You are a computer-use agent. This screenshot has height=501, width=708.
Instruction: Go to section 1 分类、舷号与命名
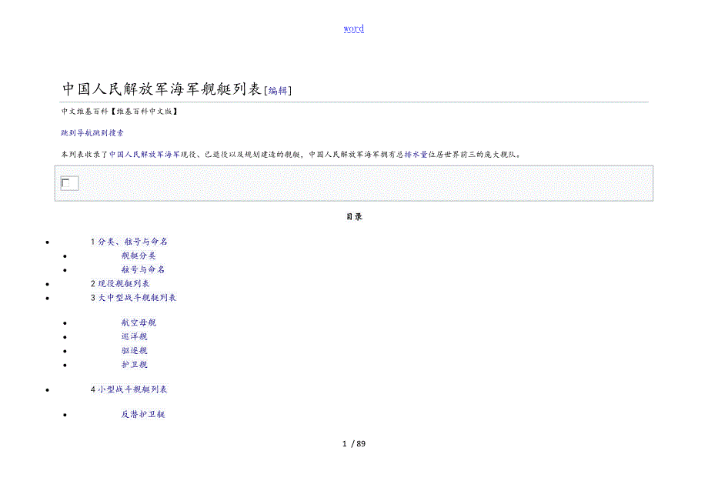tap(129, 242)
